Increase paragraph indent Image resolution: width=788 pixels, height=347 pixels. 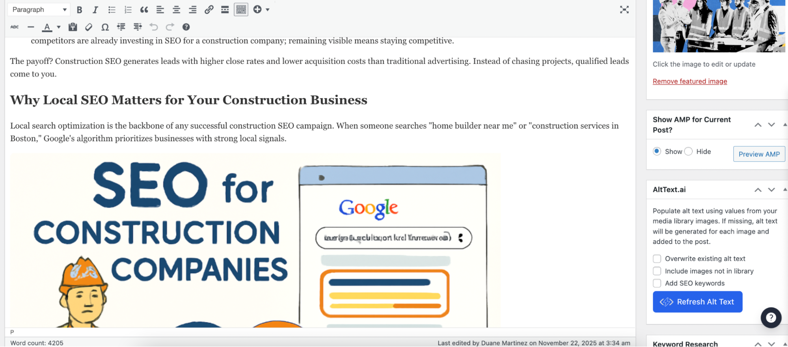coord(137,27)
